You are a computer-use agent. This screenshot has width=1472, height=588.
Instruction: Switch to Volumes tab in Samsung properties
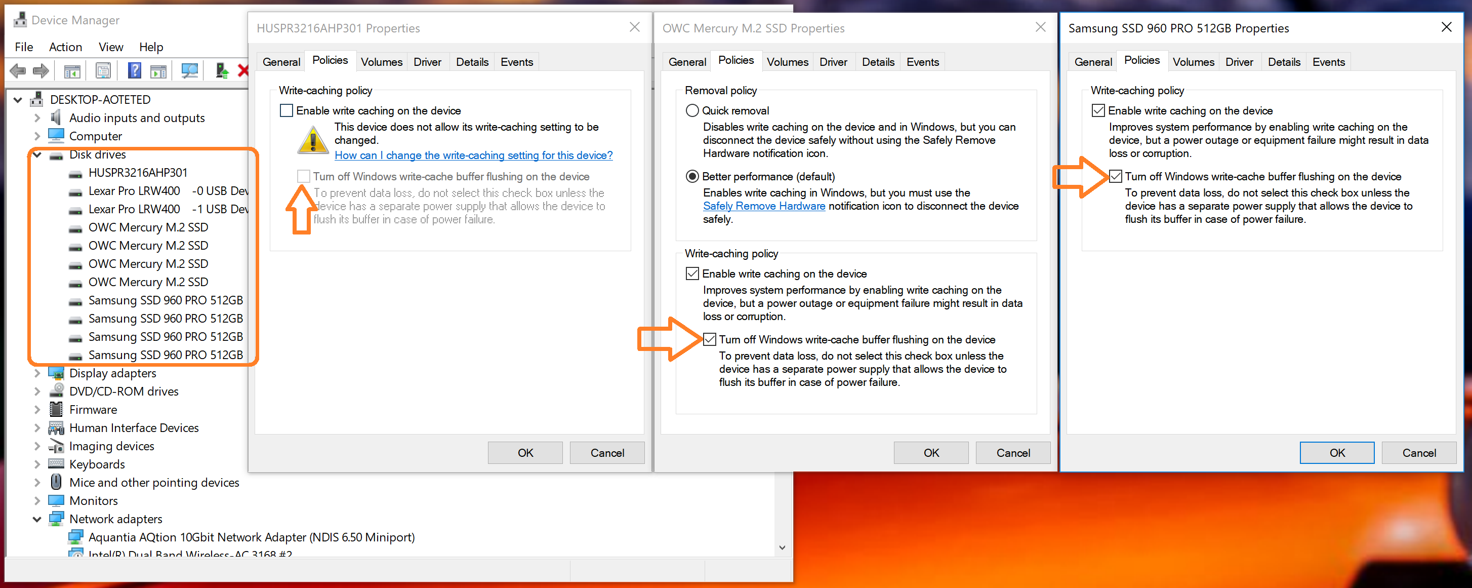pos(1193,62)
